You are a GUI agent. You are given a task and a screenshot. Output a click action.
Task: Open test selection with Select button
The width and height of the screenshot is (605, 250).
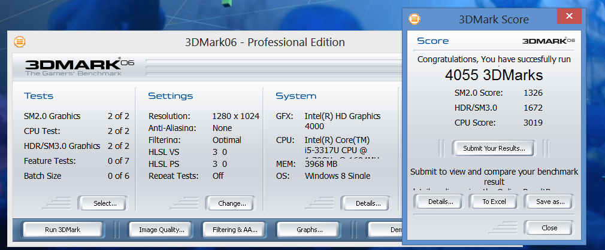tap(102, 203)
